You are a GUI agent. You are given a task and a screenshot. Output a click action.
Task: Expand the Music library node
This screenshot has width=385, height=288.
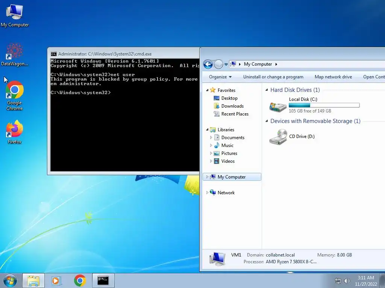(x=211, y=145)
